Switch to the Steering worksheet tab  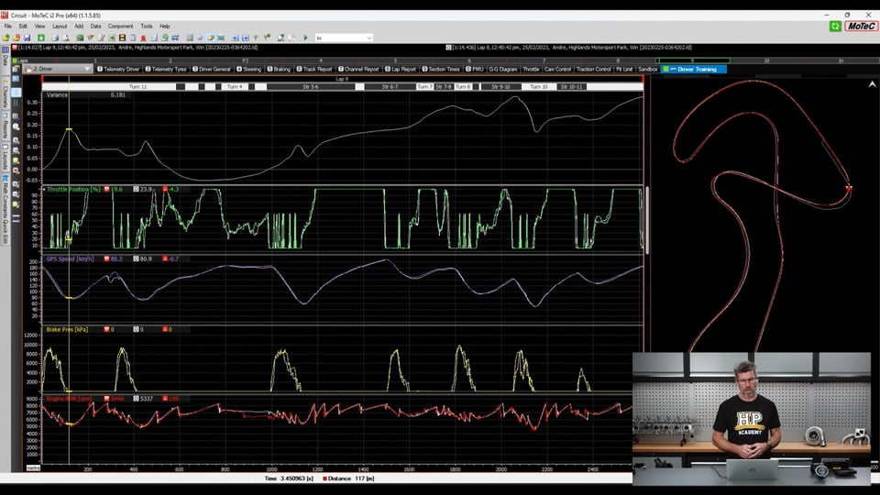[248, 69]
